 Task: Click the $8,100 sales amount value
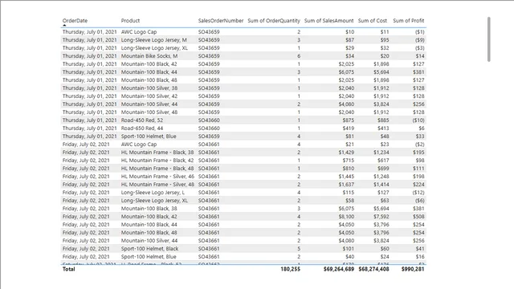[346, 217]
